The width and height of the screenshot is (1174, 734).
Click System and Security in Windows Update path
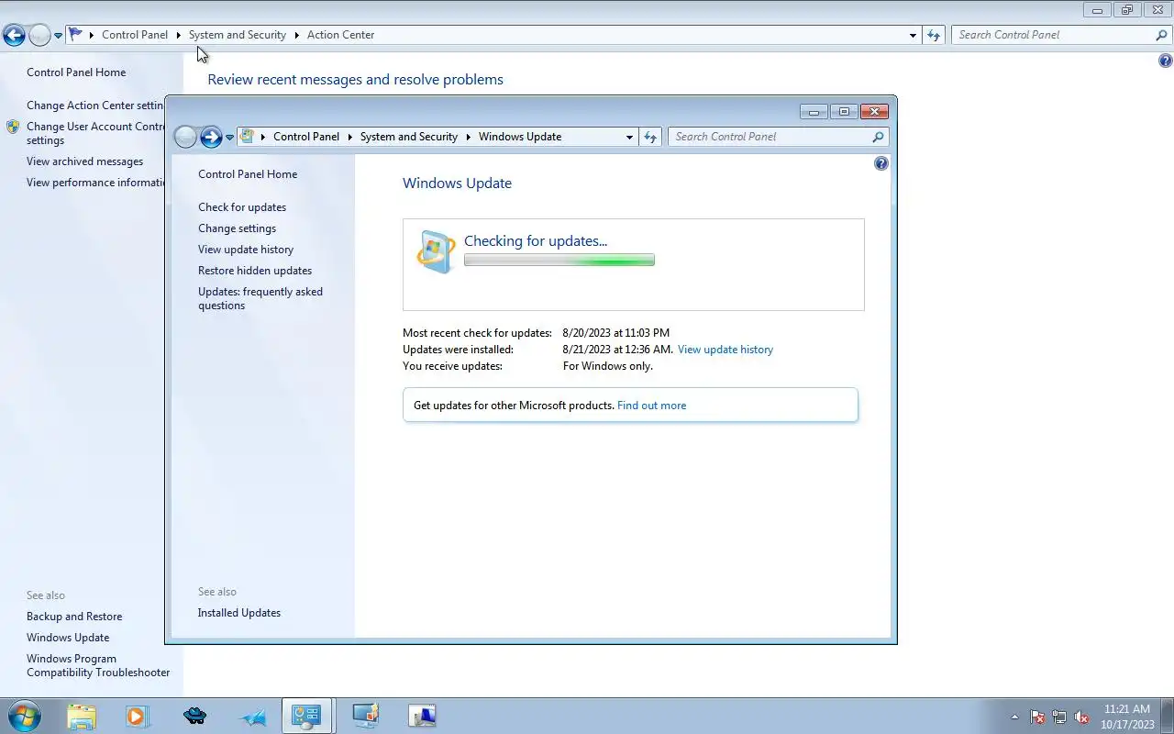(x=409, y=137)
